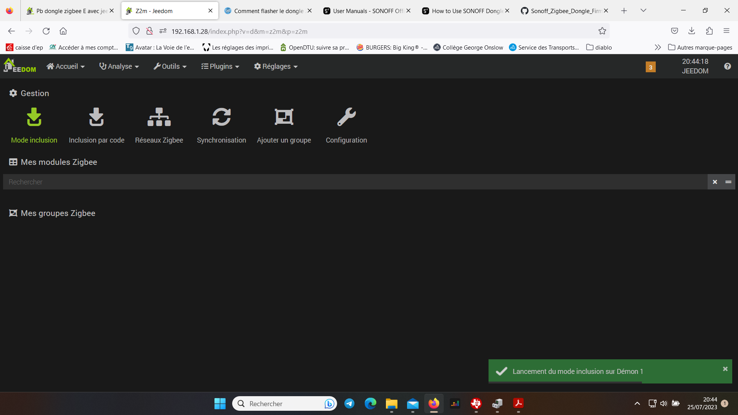The height and width of the screenshot is (415, 738).
Task: Activate Mode inclusion icon
Action: [x=34, y=117]
